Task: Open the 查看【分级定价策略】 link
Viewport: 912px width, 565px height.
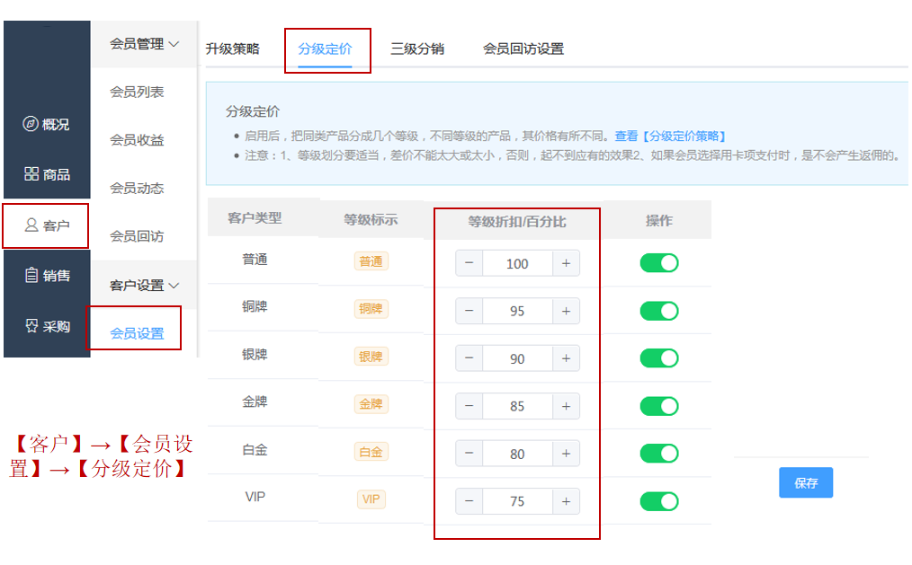Action: click(670, 137)
